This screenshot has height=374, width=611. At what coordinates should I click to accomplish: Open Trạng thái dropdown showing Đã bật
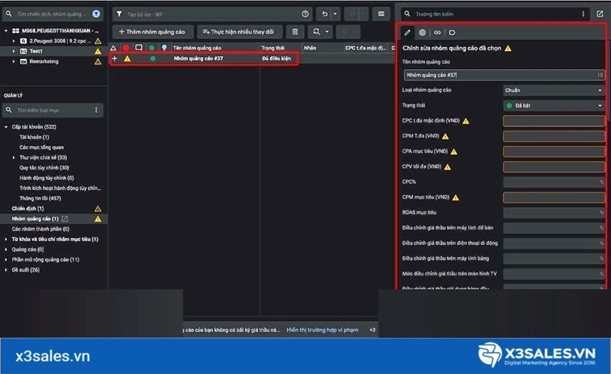554,105
